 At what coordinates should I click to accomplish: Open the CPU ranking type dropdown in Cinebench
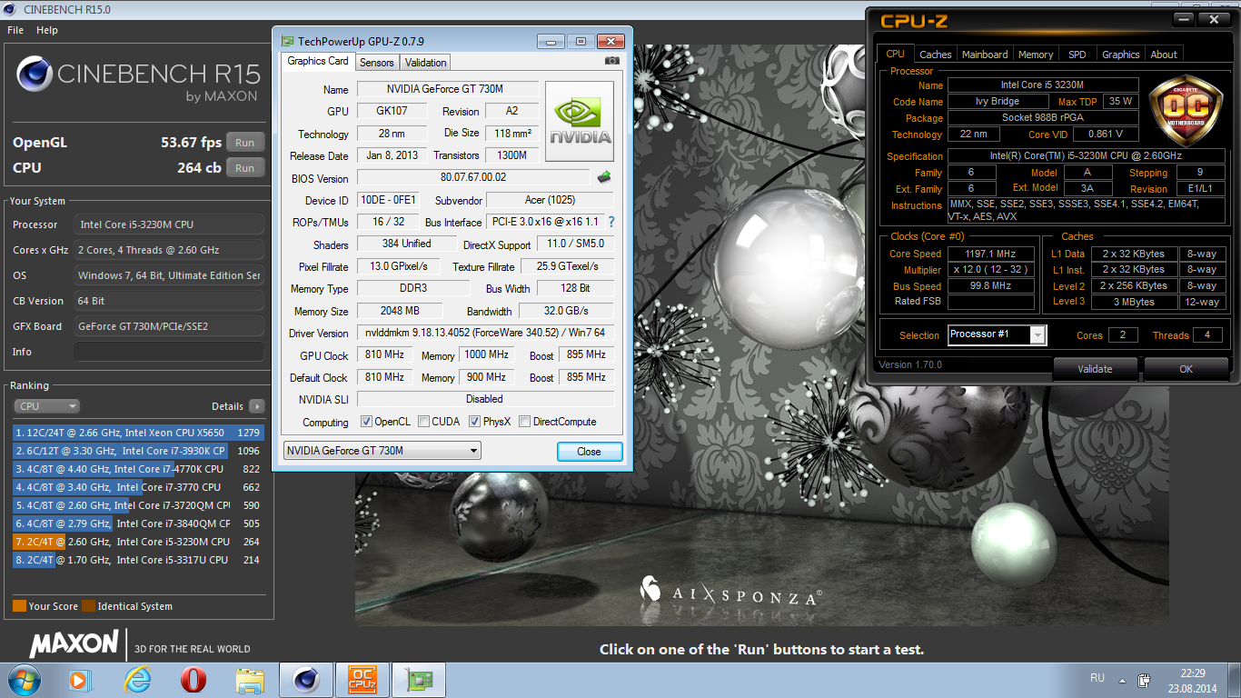point(46,406)
